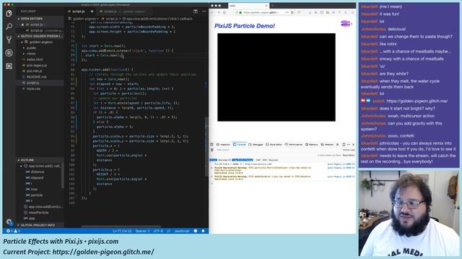This screenshot has height=259, width=462.
Task: Click the golden-pigeon.glitch.me link in chat
Action: point(417,101)
